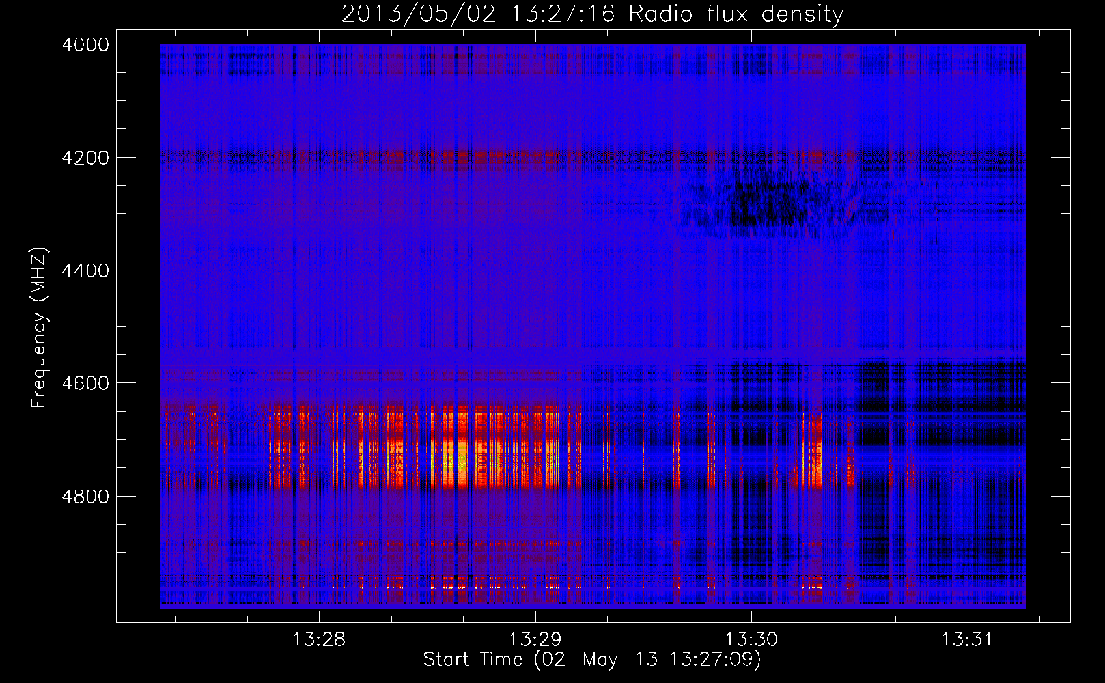This screenshot has width=1105, height=683.
Task: Click the plot title '2013/05/02 13:27:16 Radio flux density'
Action: pos(592,14)
